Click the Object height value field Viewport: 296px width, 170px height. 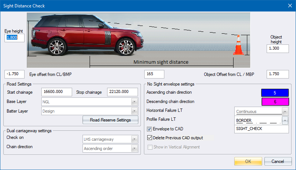click(x=277, y=49)
